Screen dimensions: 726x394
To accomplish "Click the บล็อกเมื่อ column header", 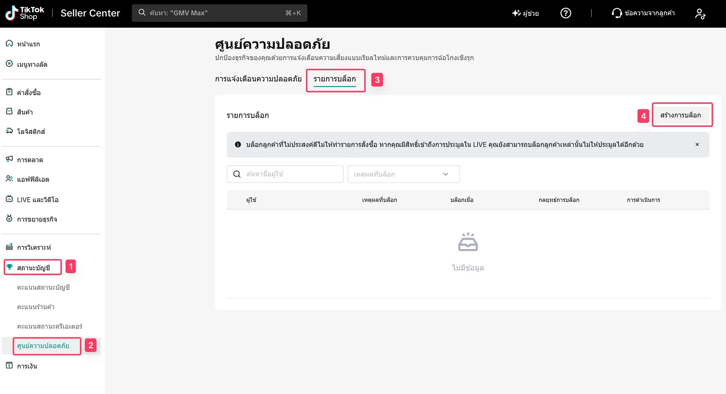I will (x=462, y=200).
